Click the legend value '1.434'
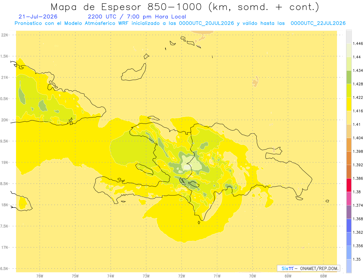 click(x=358, y=70)
